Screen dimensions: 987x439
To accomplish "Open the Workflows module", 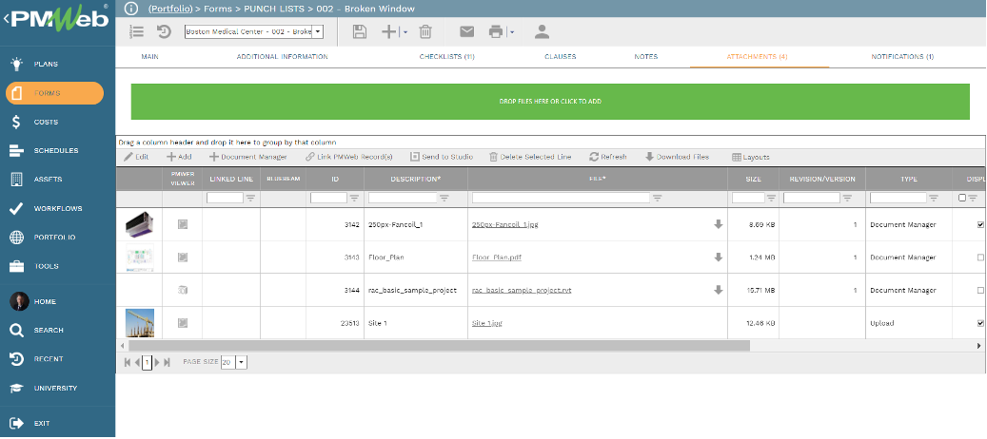I will [57, 208].
